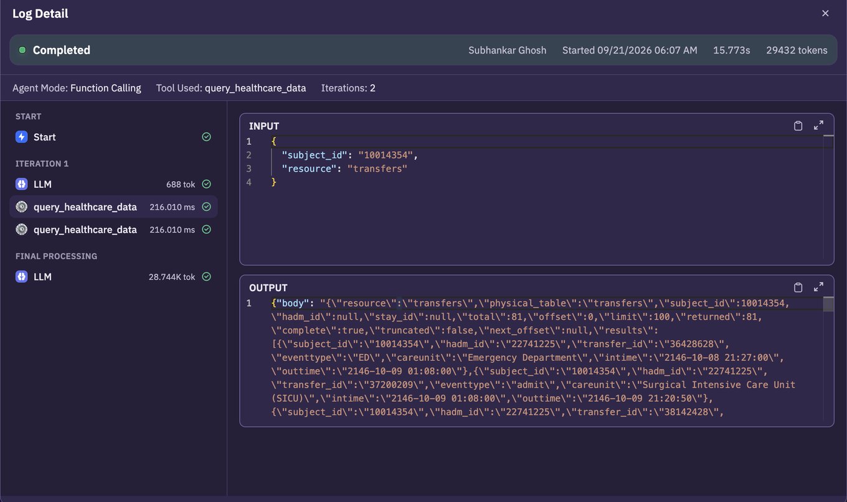Close the Log Detail dialog
Viewport: 847px width, 502px height.
click(825, 13)
